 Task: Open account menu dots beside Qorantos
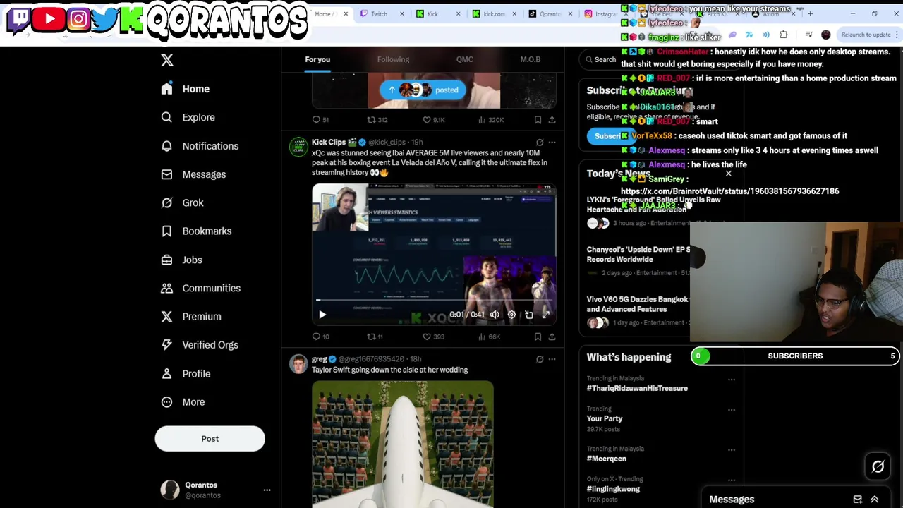pyautogui.click(x=267, y=490)
